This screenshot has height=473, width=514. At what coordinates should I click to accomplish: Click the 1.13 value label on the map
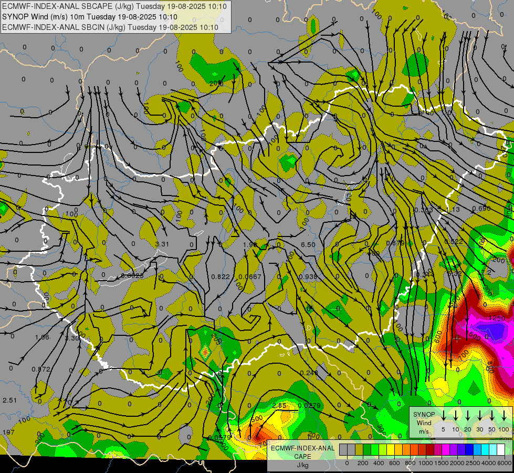pos(453,209)
